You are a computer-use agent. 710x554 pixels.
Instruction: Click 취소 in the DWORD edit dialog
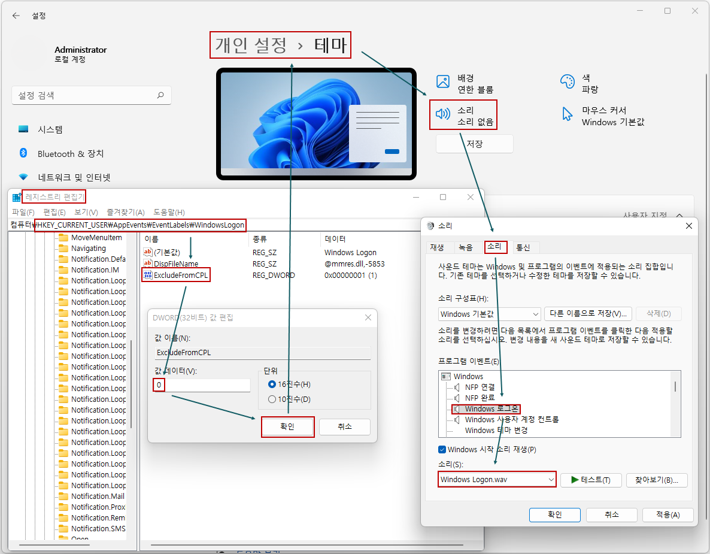[345, 426]
